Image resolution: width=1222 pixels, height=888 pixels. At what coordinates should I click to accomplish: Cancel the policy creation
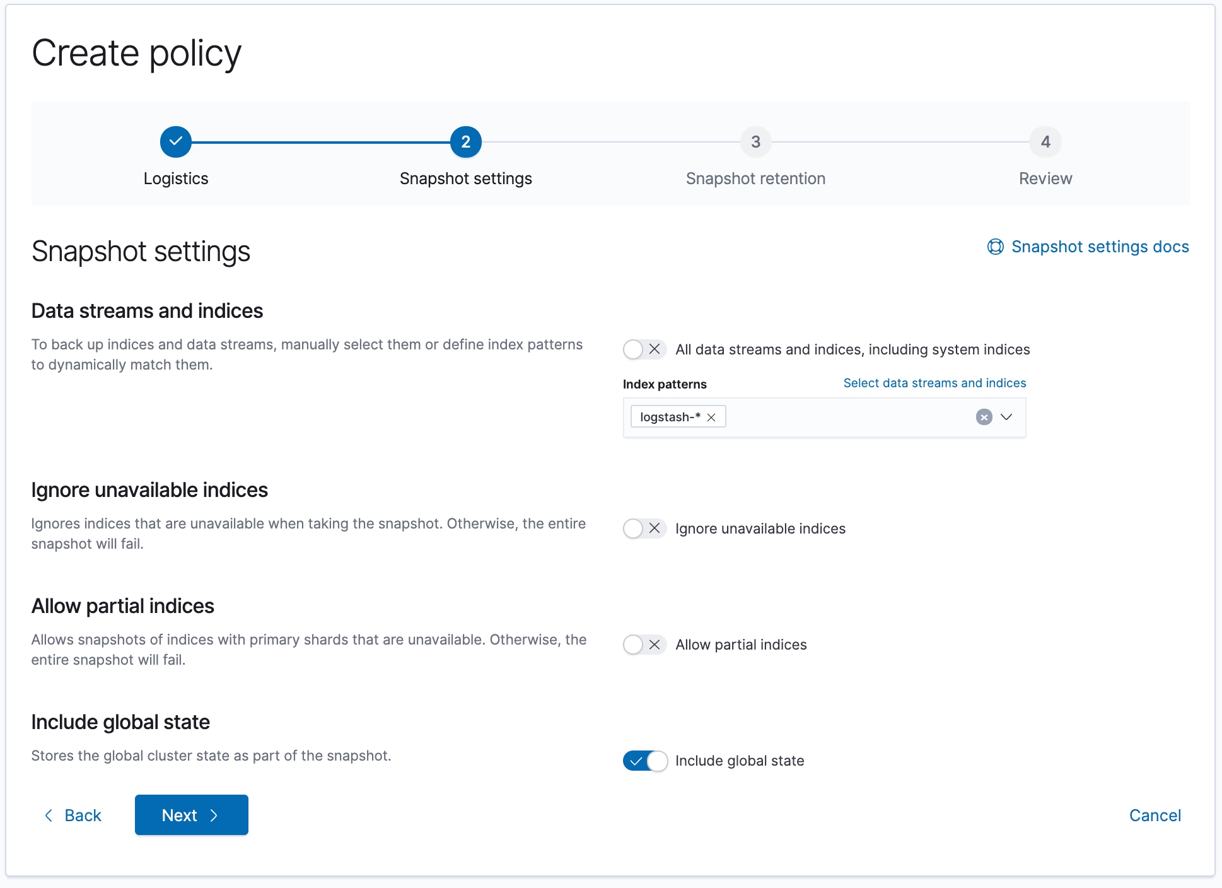point(1155,815)
